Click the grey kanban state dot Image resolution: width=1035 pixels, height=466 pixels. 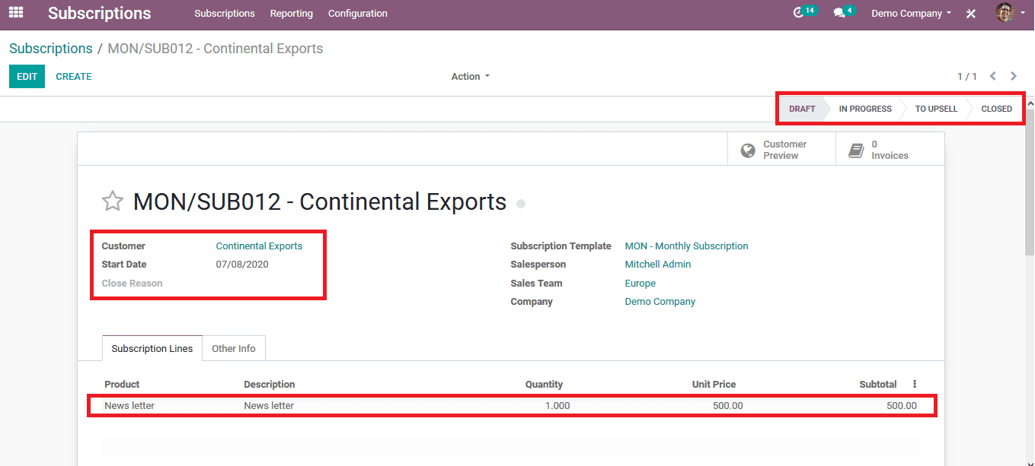521,204
